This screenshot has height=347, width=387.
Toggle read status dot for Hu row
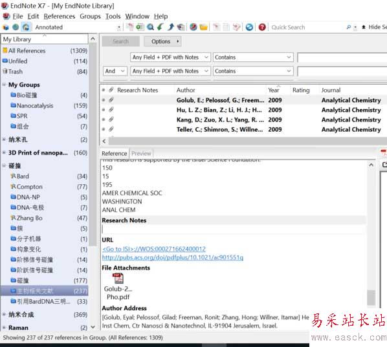click(104, 110)
